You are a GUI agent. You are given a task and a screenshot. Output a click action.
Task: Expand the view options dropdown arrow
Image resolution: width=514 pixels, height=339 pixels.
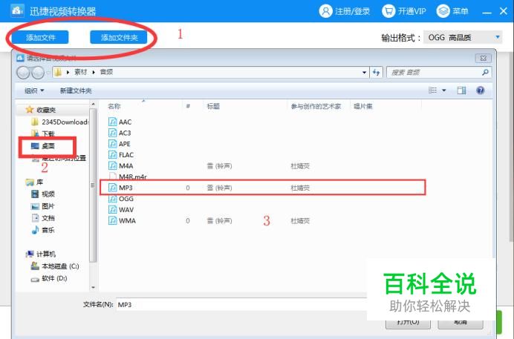(444, 90)
